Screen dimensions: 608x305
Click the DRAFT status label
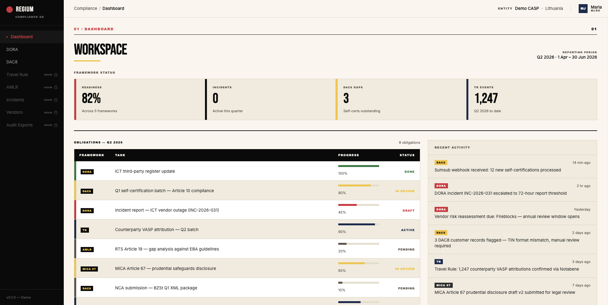pos(408,211)
